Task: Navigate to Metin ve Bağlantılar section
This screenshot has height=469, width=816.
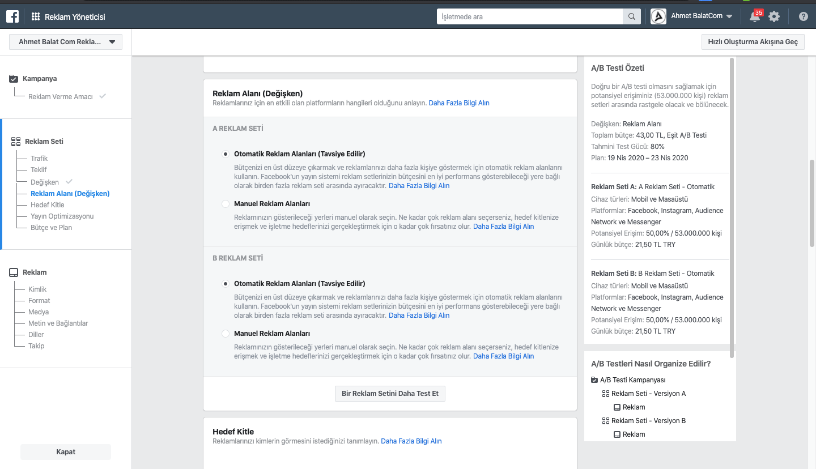Action: [x=58, y=323]
